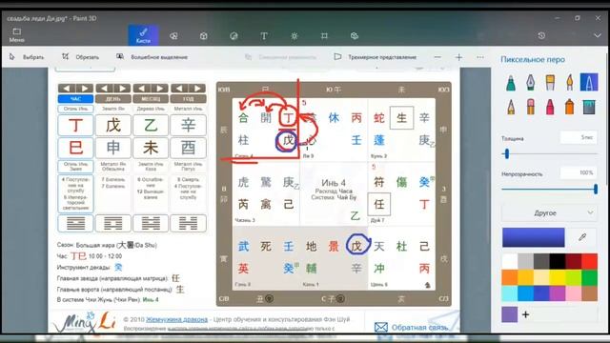Viewport: 610px width, 343px height.
Task: Open the Жемчужина дракона link
Action: [x=176, y=319]
